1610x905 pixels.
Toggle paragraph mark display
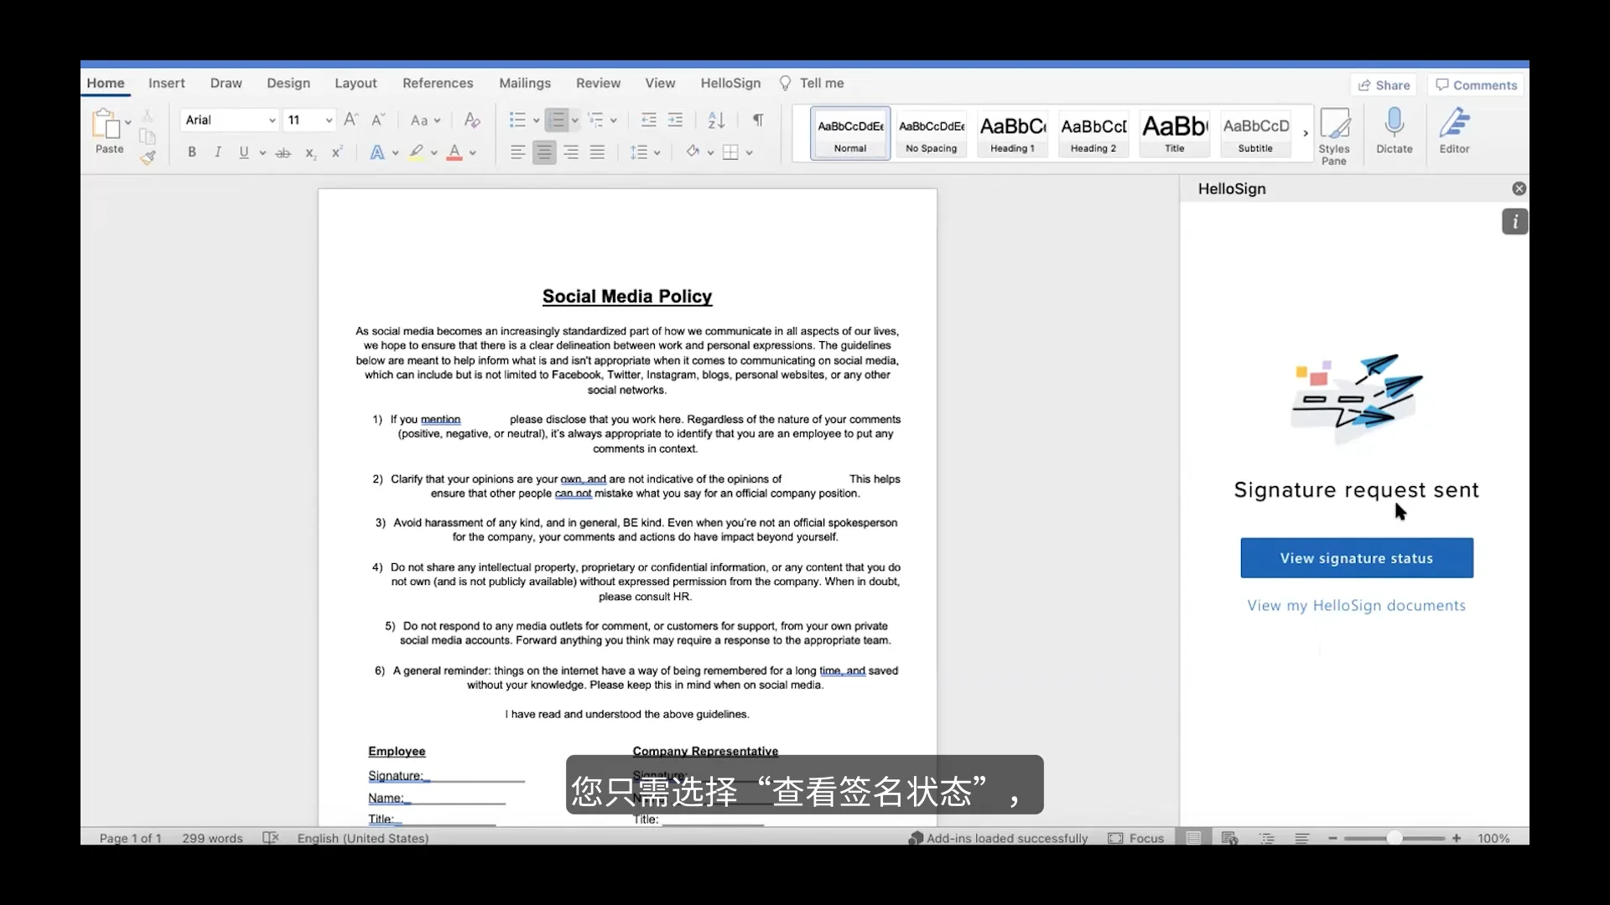point(757,120)
